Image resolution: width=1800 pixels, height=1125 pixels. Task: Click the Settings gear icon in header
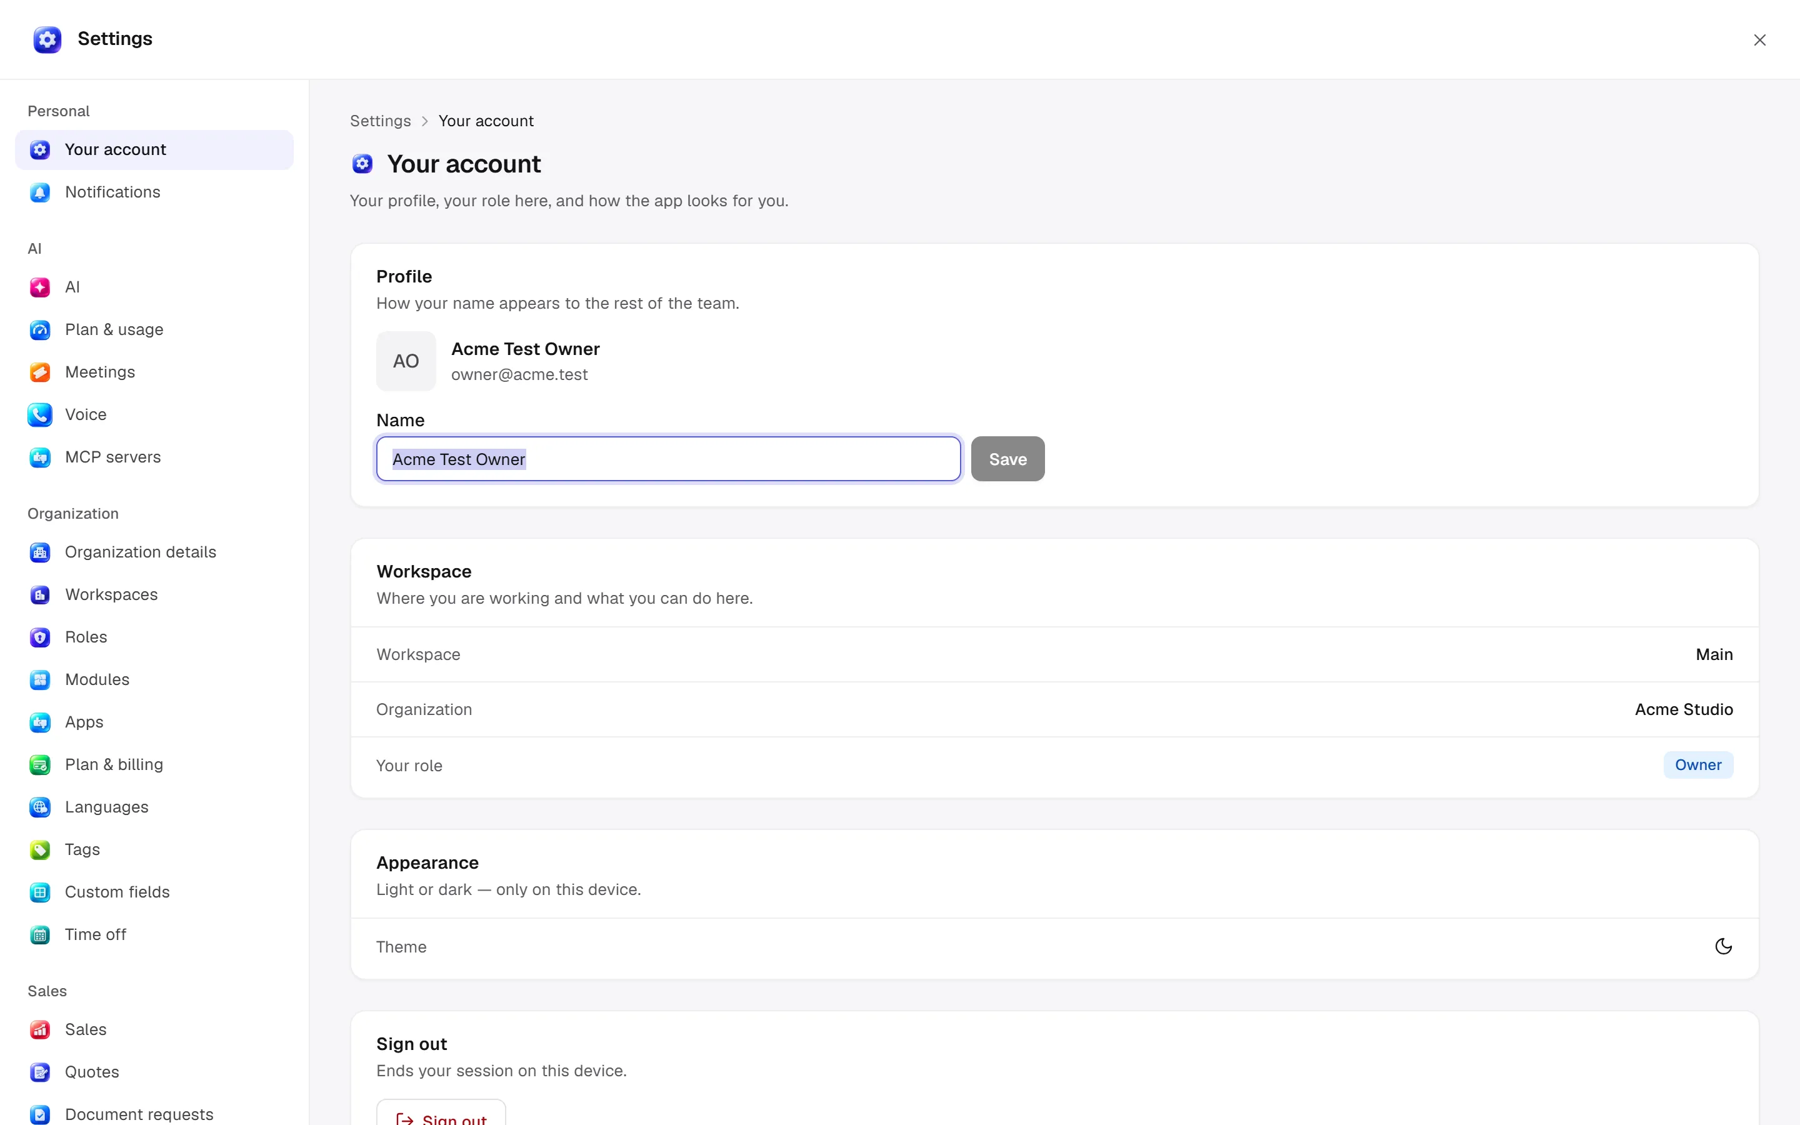(x=47, y=39)
